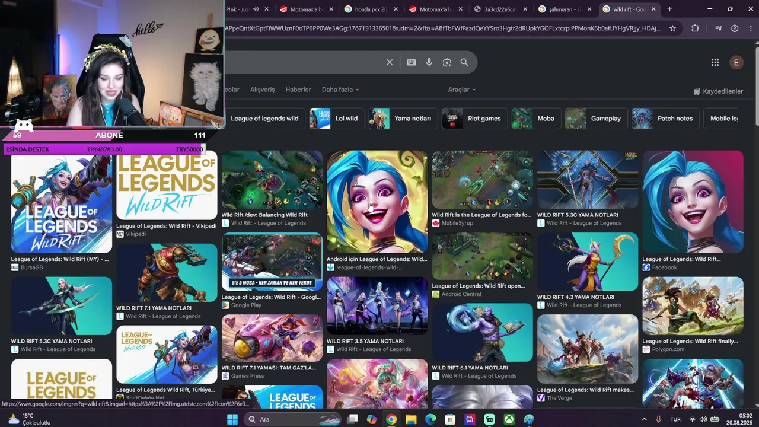Open the 'WILD RIFT 6.1 YAMA NOTLARI' image
Screen dimensions: 759x427
[483, 332]
